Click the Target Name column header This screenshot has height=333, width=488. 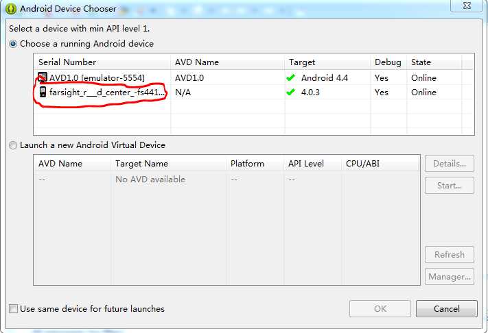[168, 164]
